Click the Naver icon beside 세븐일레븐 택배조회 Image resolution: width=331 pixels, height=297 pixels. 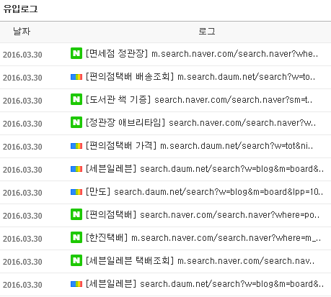76,260
